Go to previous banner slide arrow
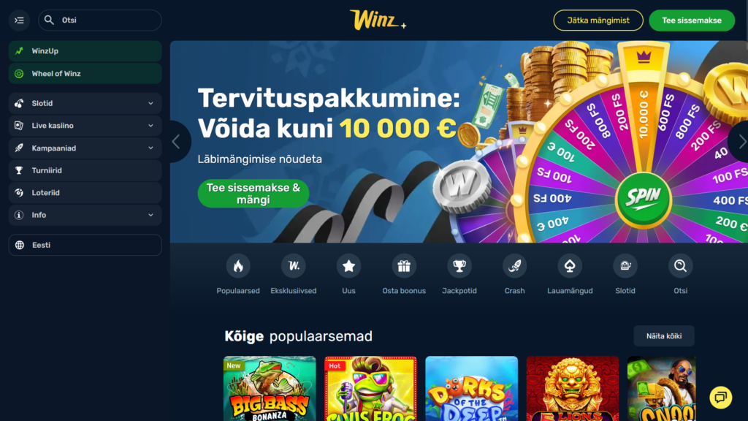This screenshot has height=421, width=748. pyautogui.click(x=177, y=141)
